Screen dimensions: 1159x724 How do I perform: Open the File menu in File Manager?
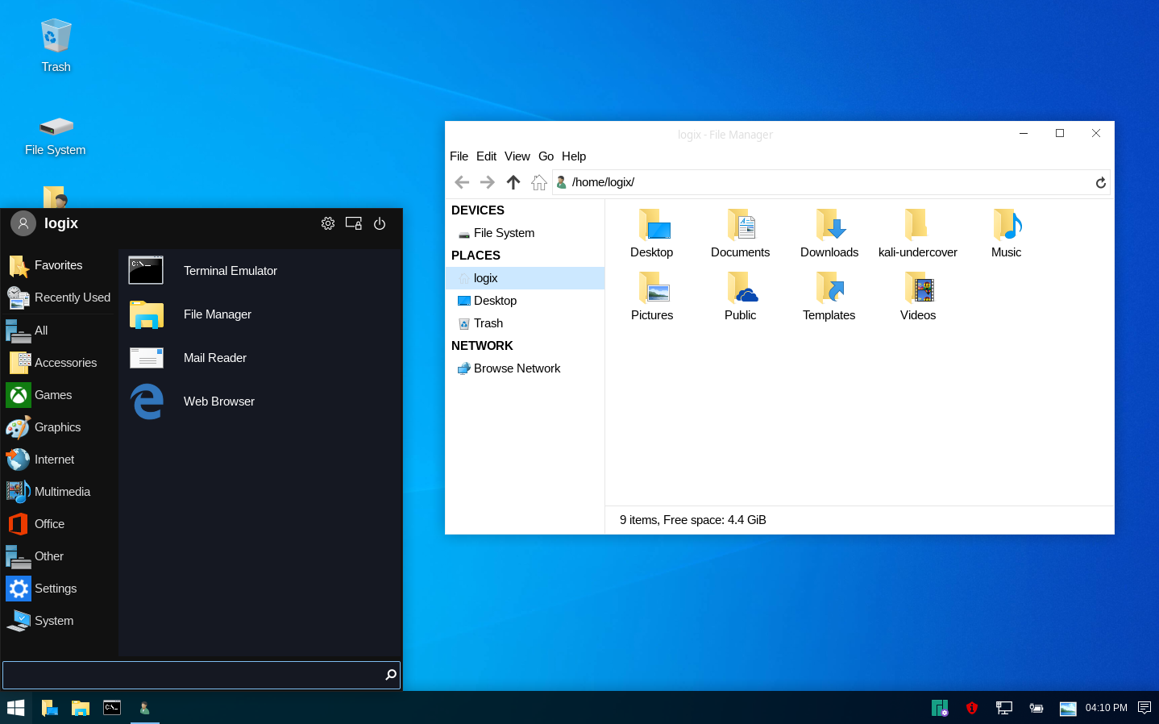[459, 156]
